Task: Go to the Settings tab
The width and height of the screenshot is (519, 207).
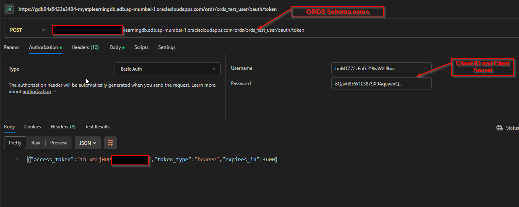Action: click(166, 47)
